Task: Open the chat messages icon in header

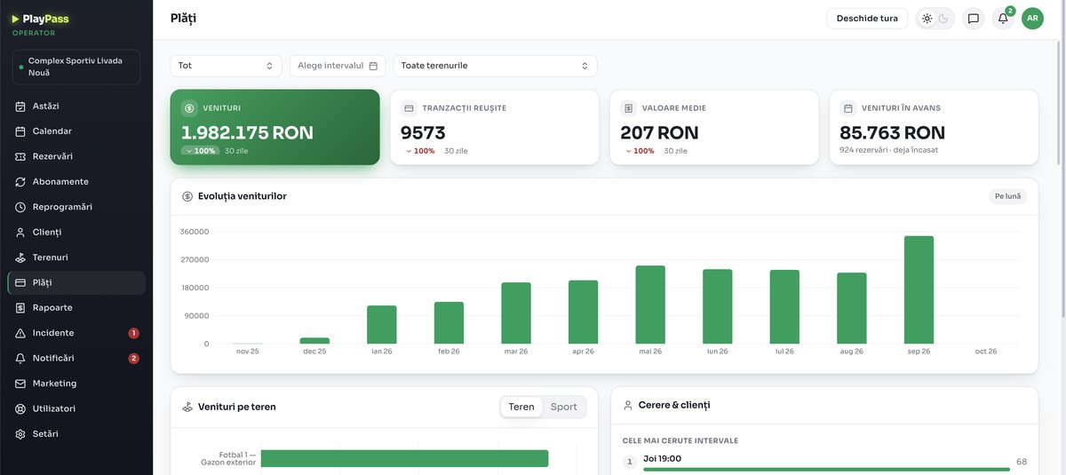Action: (x=974, y=19)
